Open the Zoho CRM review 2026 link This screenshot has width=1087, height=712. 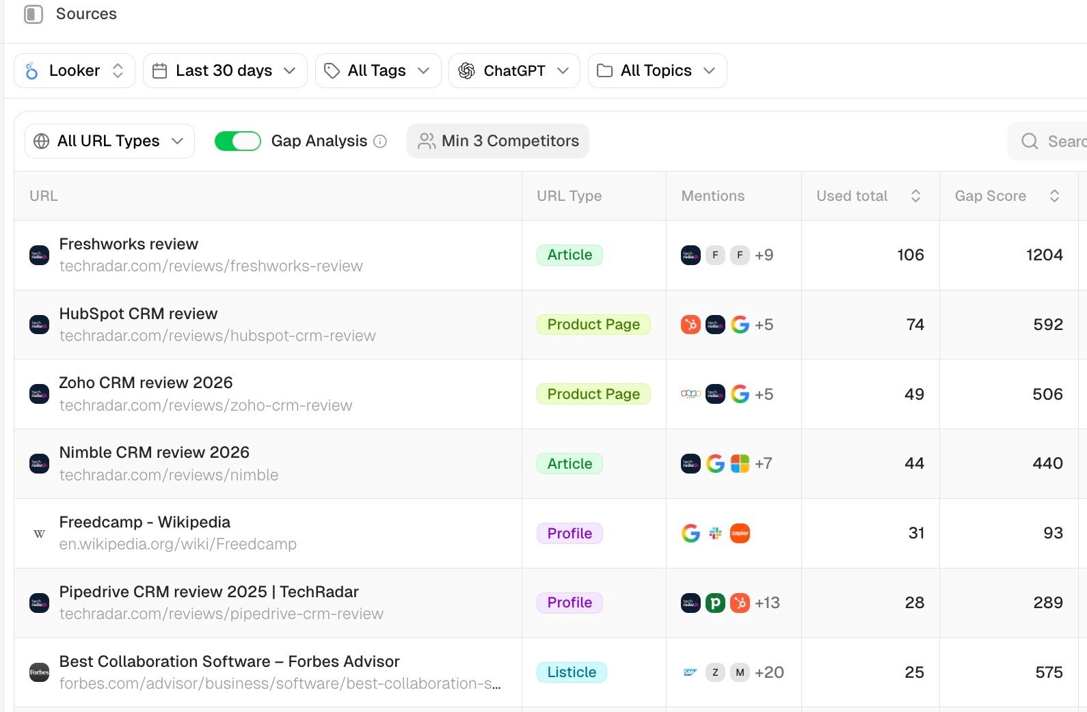click(x=146, y=383)
